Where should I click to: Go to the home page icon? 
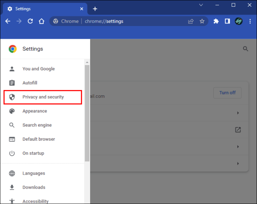[x=41, y=21]
